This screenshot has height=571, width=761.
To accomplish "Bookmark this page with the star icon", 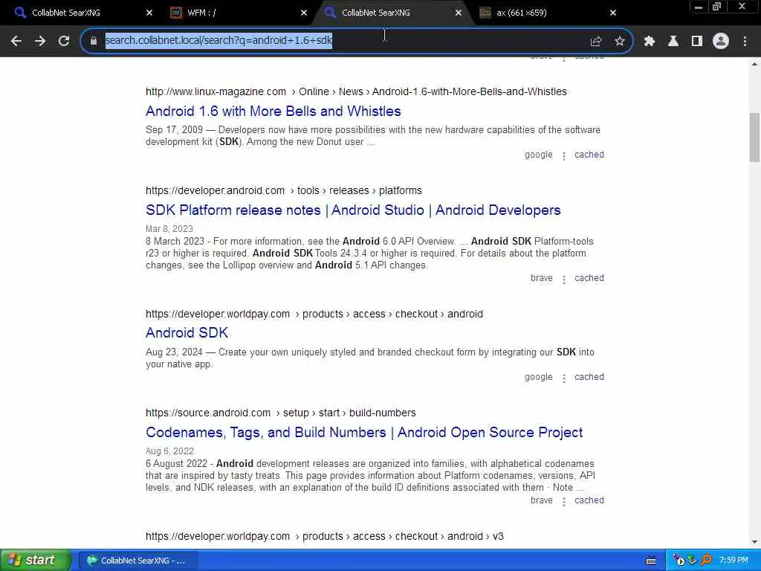I will pyautogui.click(x=620, y=41).
